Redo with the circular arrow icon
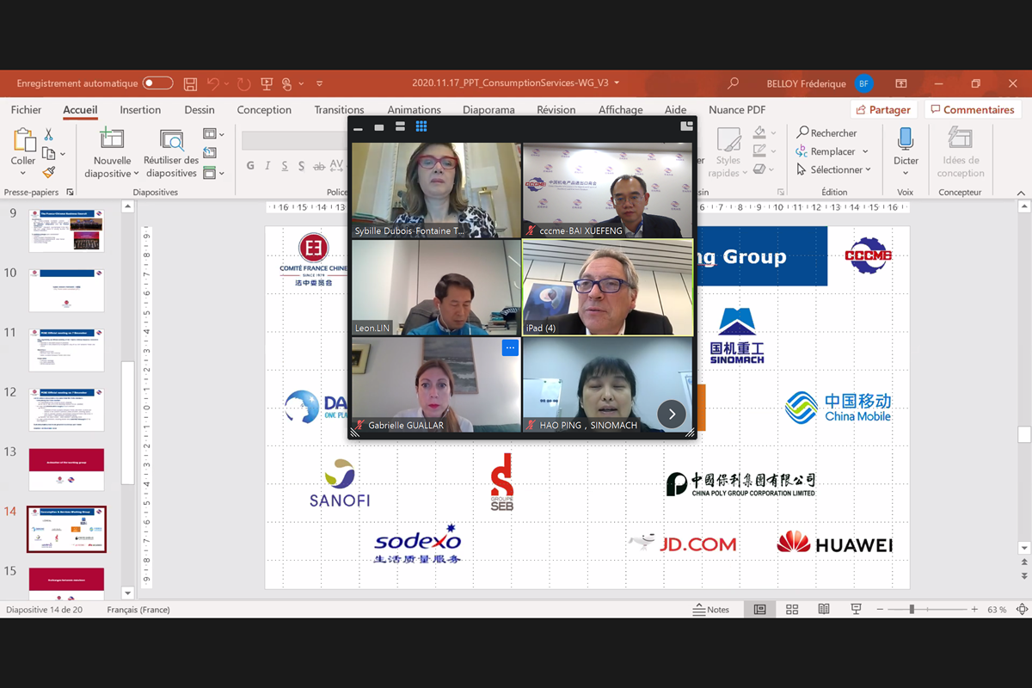Image resolution: width=1032 pixels, height=688 pixels. (x=244, y=83)
